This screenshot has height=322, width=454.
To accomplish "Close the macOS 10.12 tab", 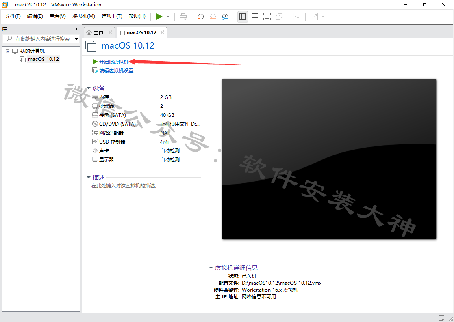I will coord(163,32).
